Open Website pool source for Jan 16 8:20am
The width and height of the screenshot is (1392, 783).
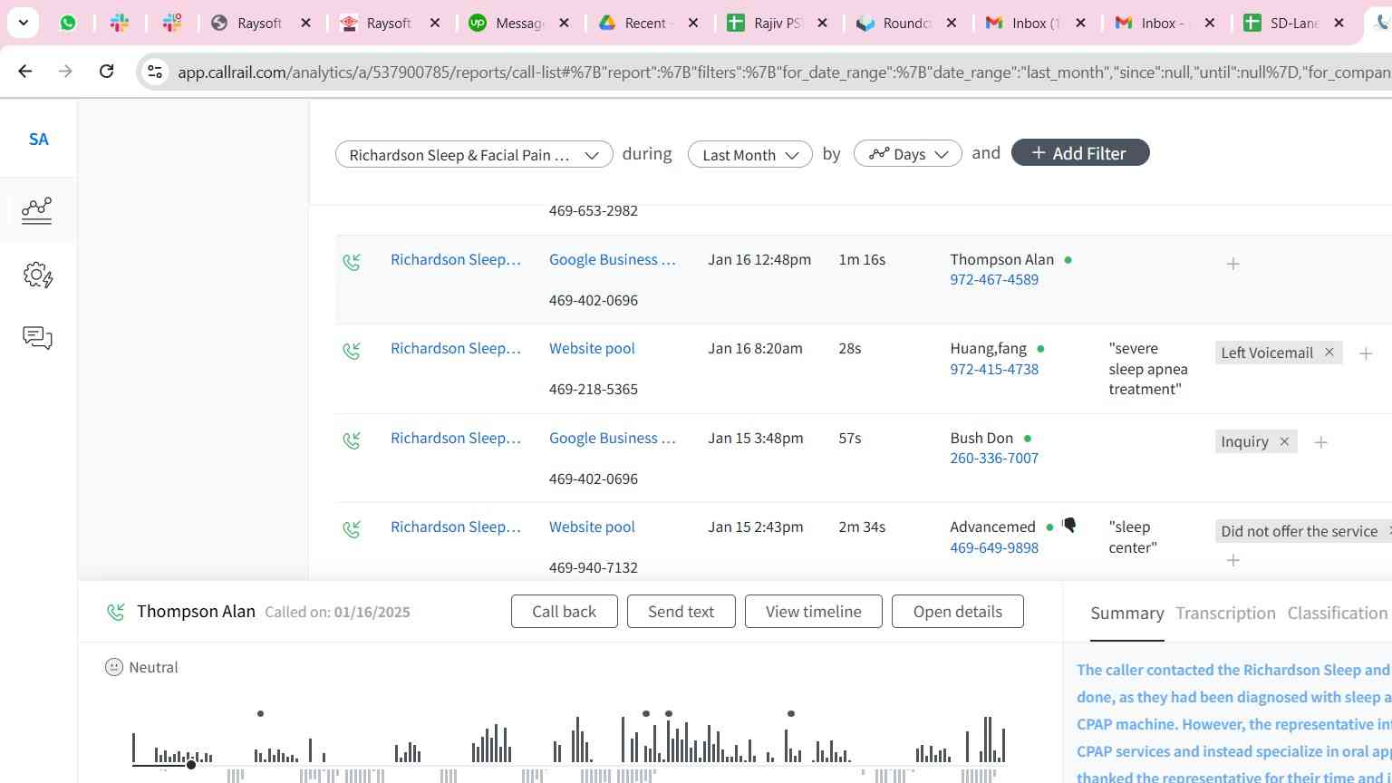coord(592,349)
